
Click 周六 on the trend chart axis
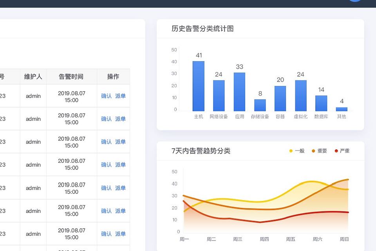tap(318, 239)
